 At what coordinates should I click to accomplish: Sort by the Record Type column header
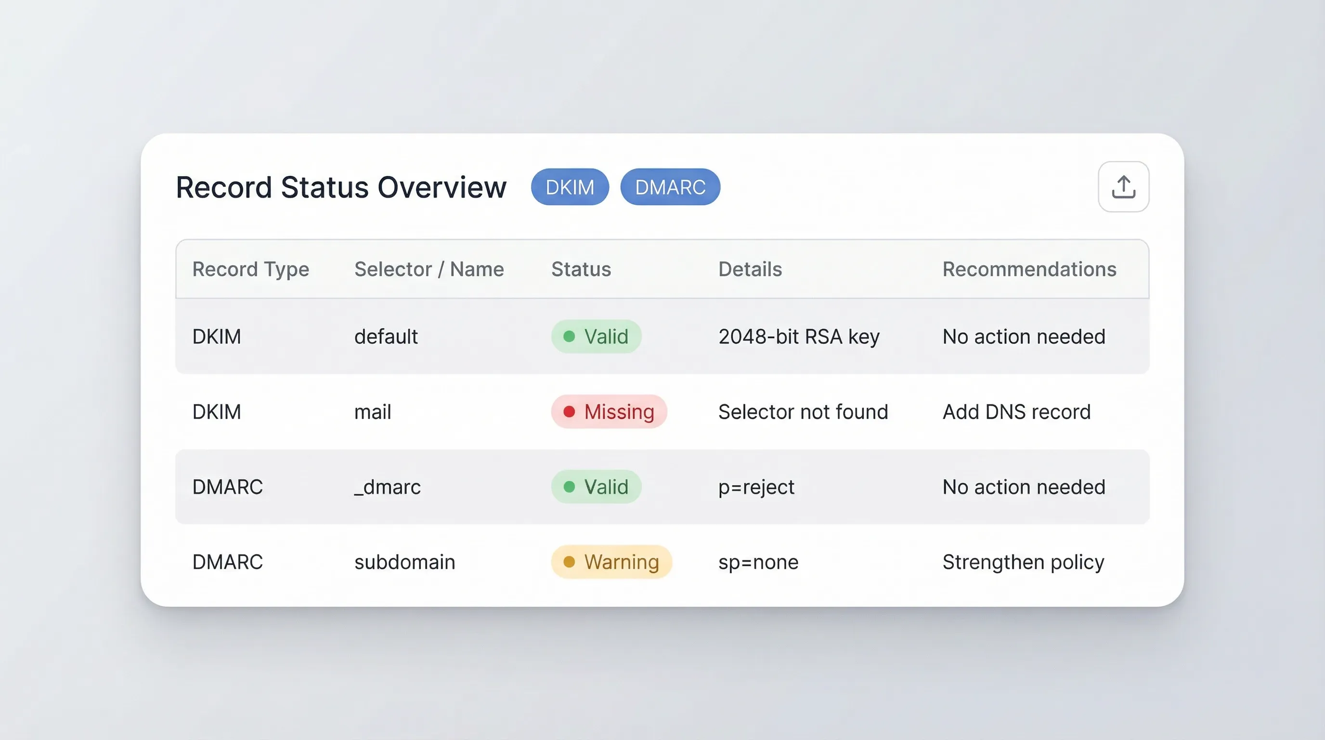250,269
